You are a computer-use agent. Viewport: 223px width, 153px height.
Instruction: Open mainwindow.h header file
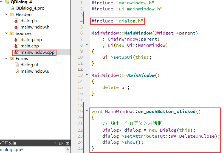35,27
